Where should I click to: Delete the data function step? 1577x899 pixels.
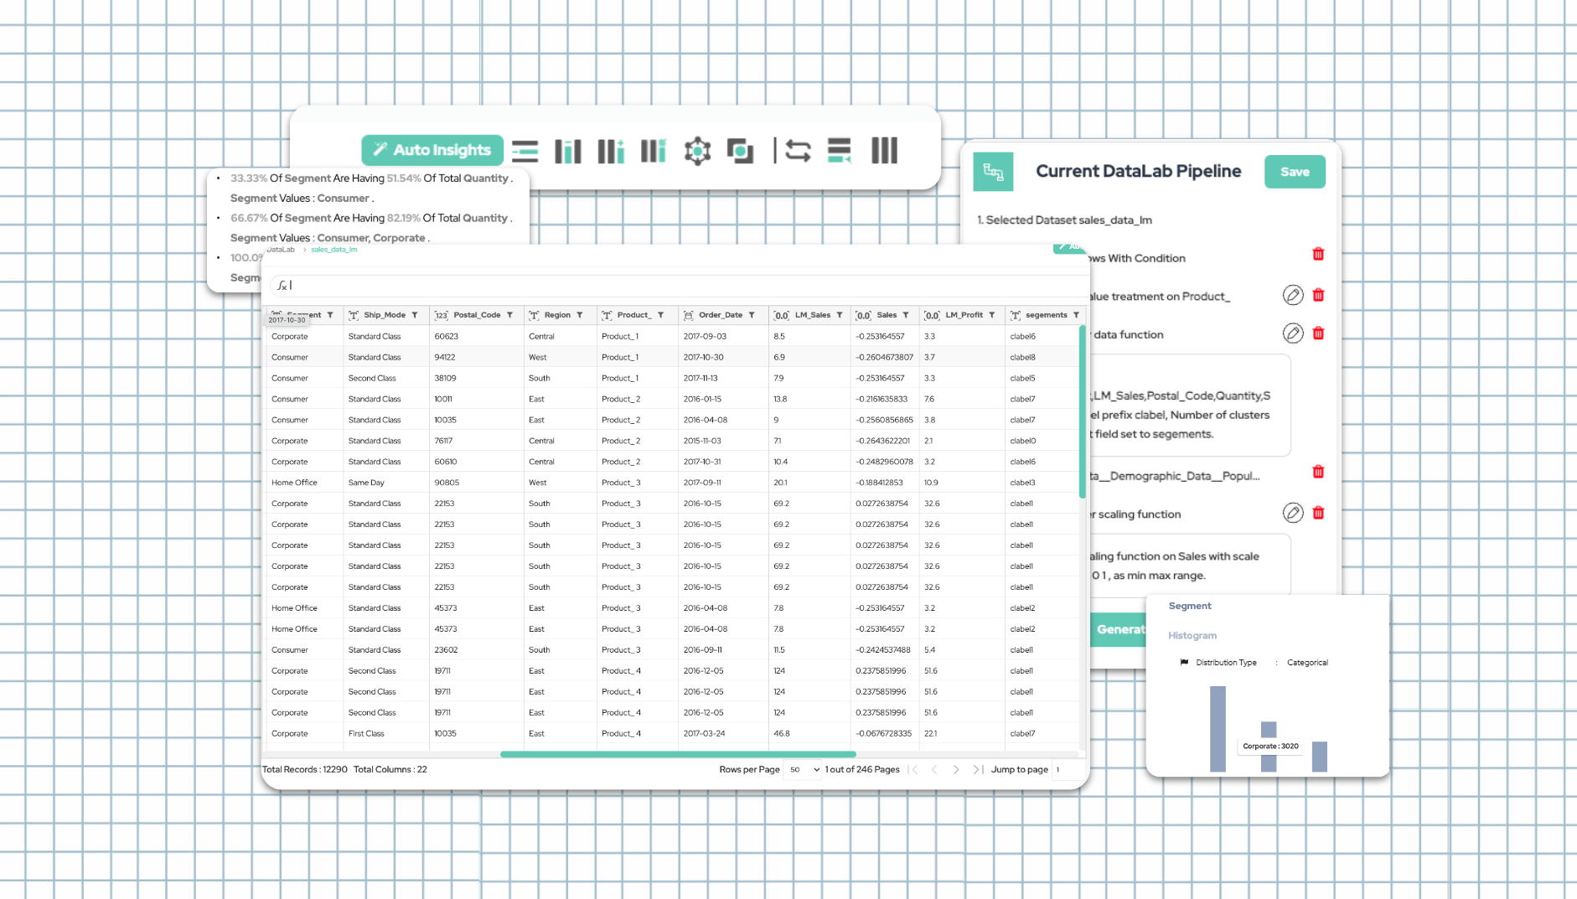(x=1318, y=333)
